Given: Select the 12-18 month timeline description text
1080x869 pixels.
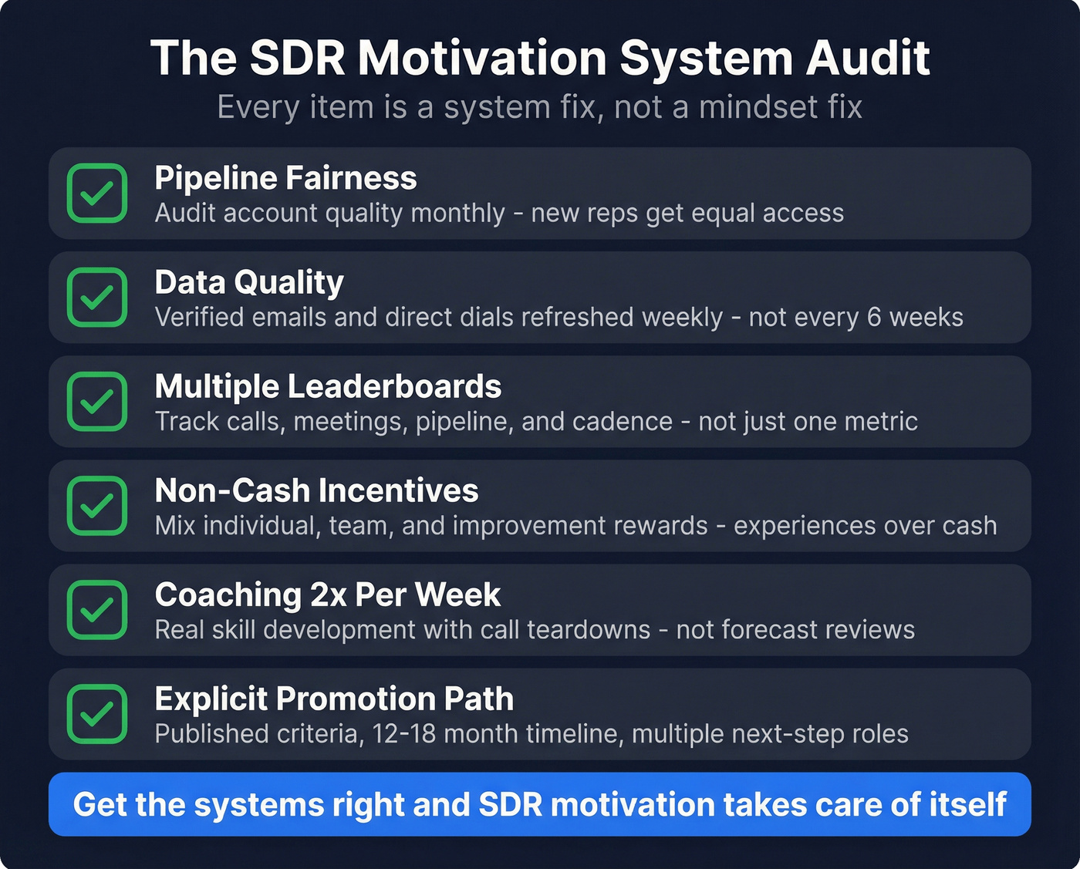Looking at the screenshot, I should 532,734.
